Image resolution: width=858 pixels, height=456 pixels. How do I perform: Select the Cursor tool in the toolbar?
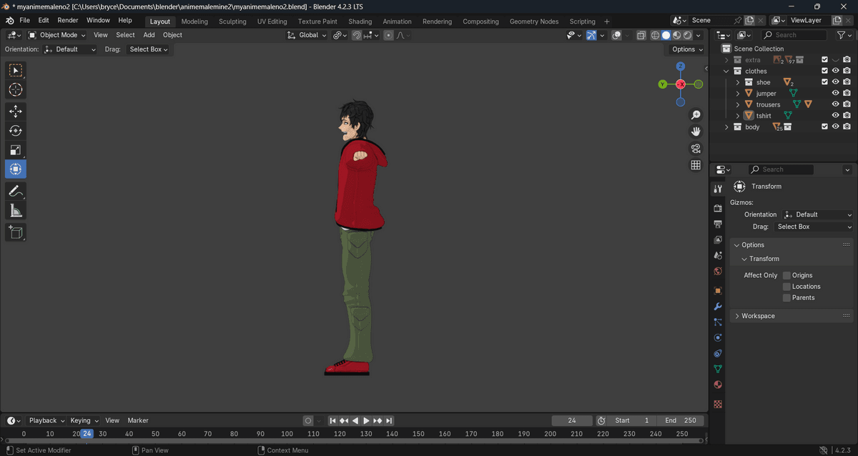(16, 90)
